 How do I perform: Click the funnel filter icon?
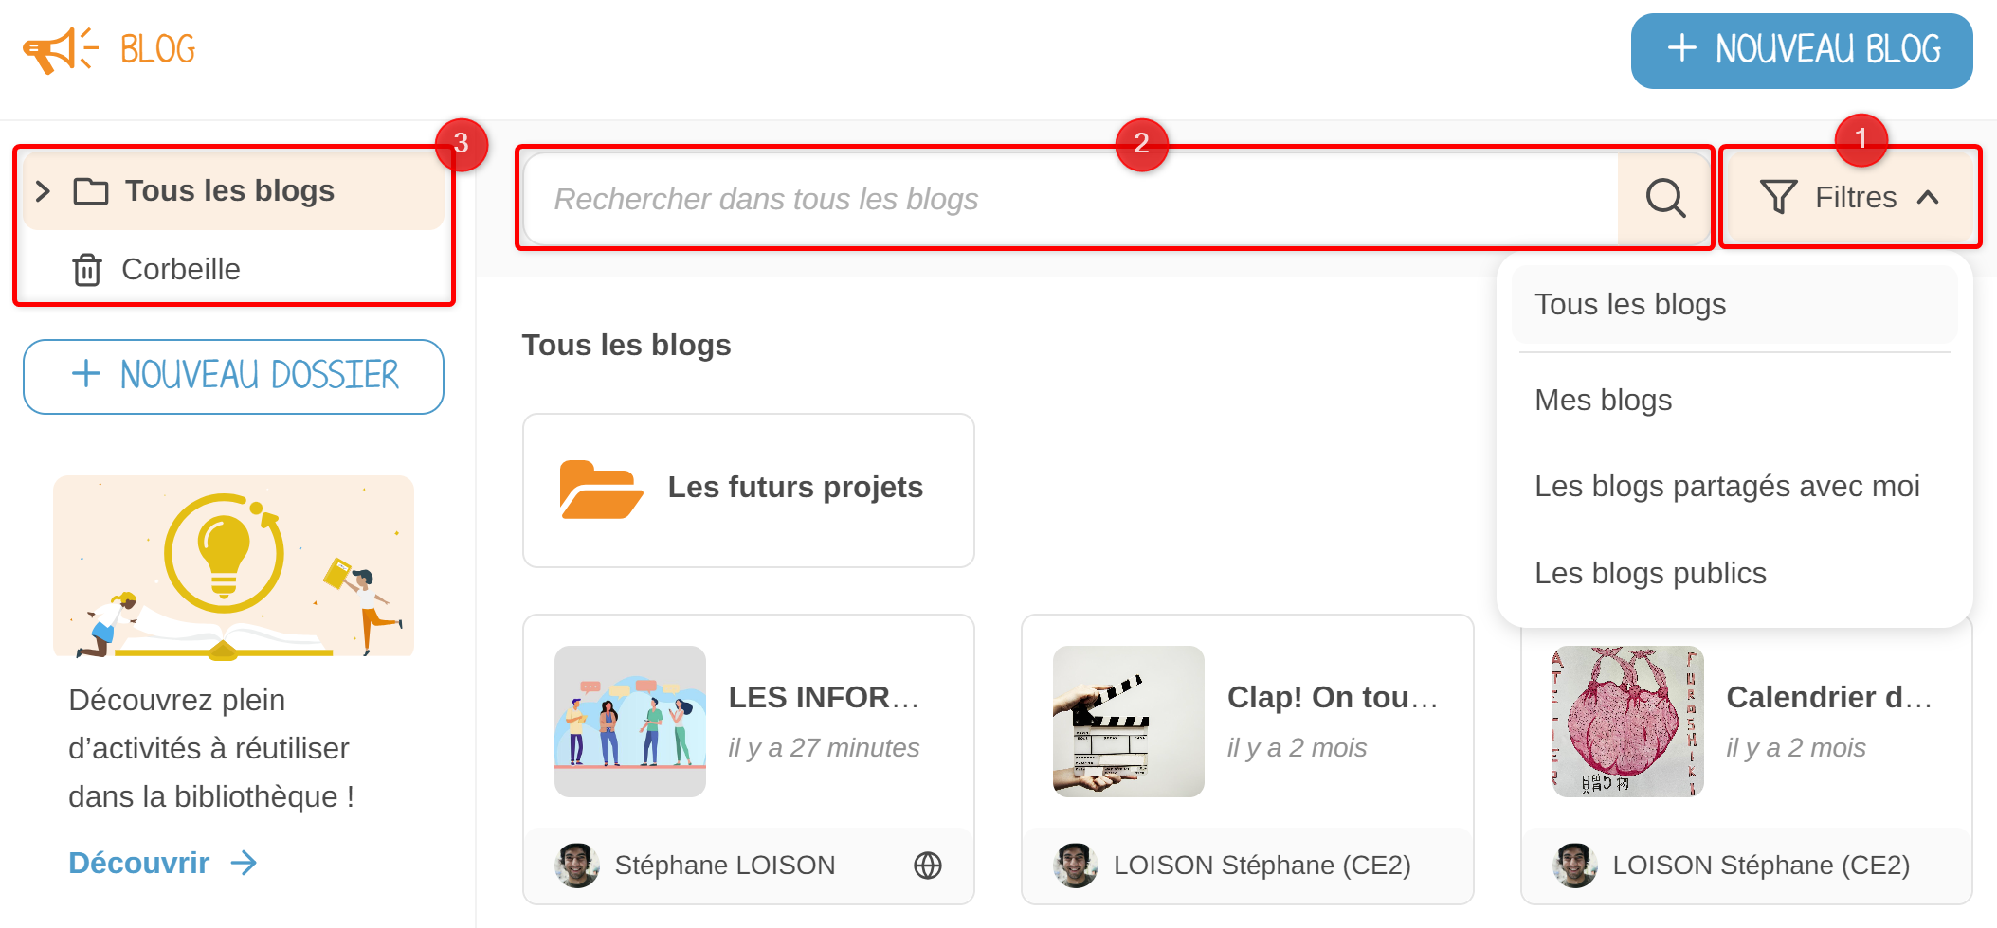[x=1778, y=197]
